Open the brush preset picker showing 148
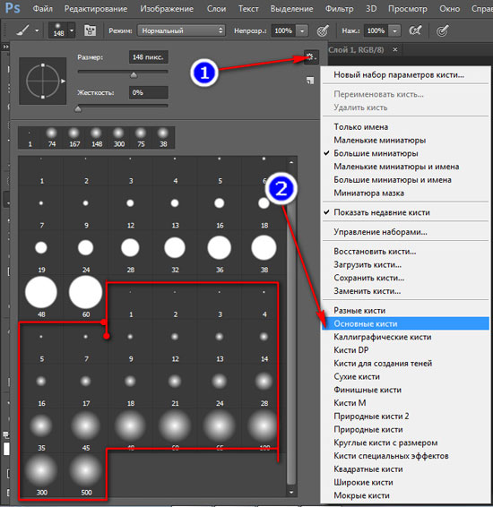This screenshot has height=507, width=493. 62,30
